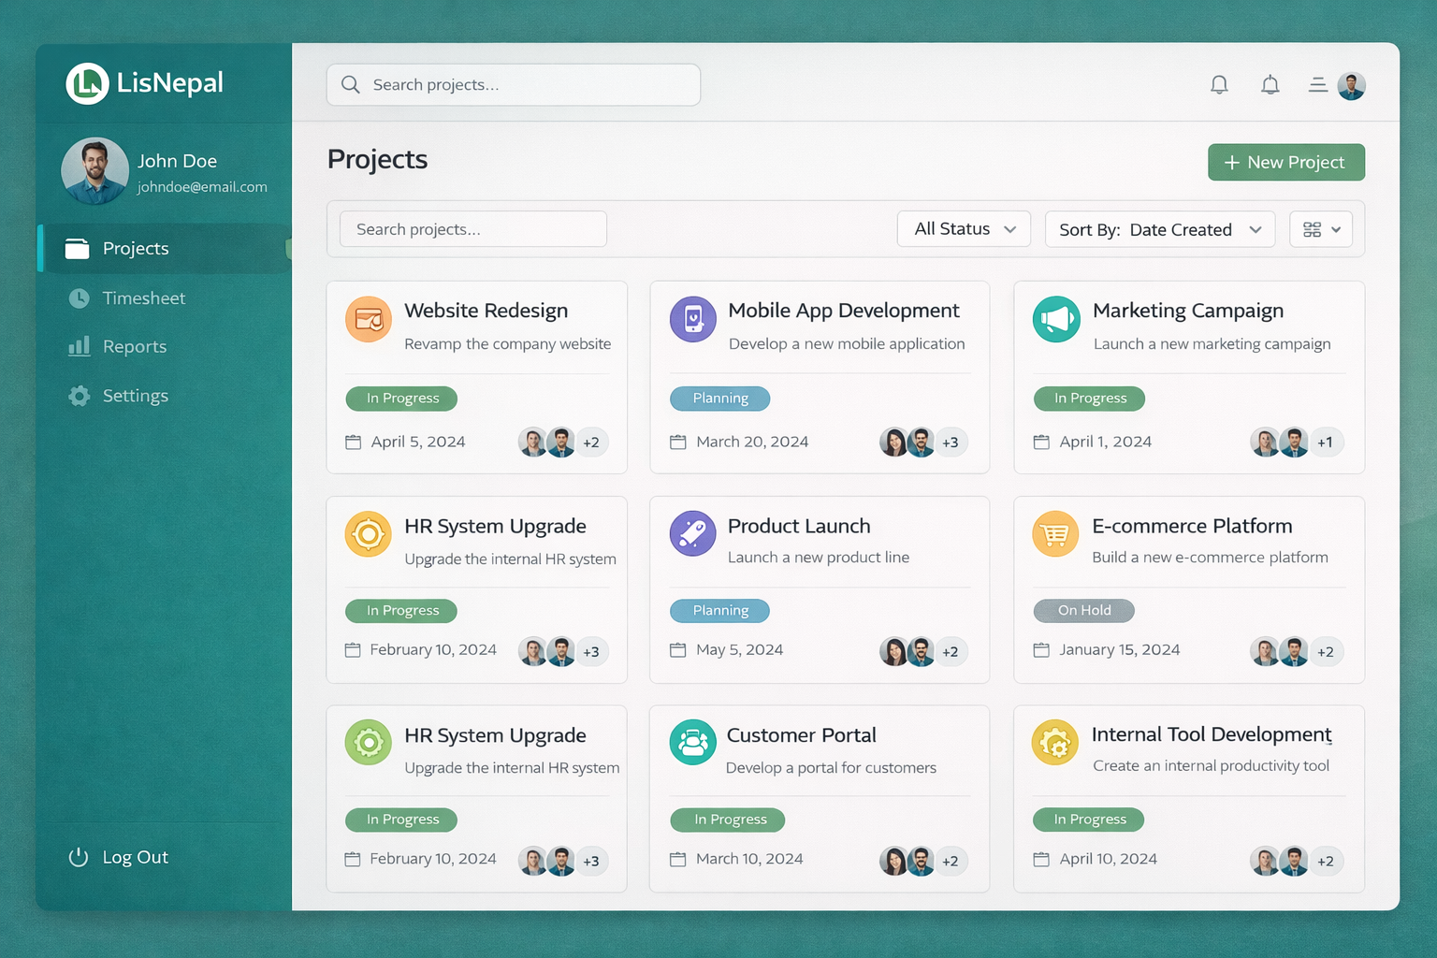Open the Marketing Campaign project title
The height and width of the screenshot is (958, 1437).
1188,311
